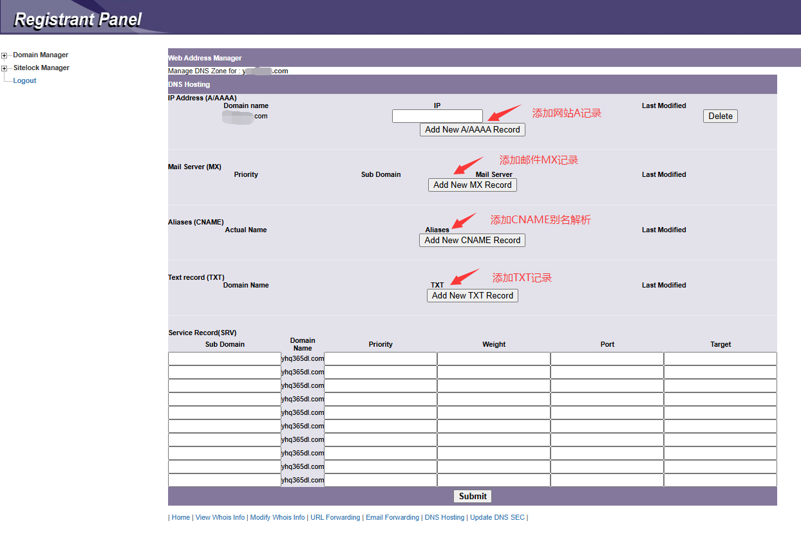Expand the Domain Manager tree node
The width and height of the screenshot is (801, 541).
(x=5, y=56)
